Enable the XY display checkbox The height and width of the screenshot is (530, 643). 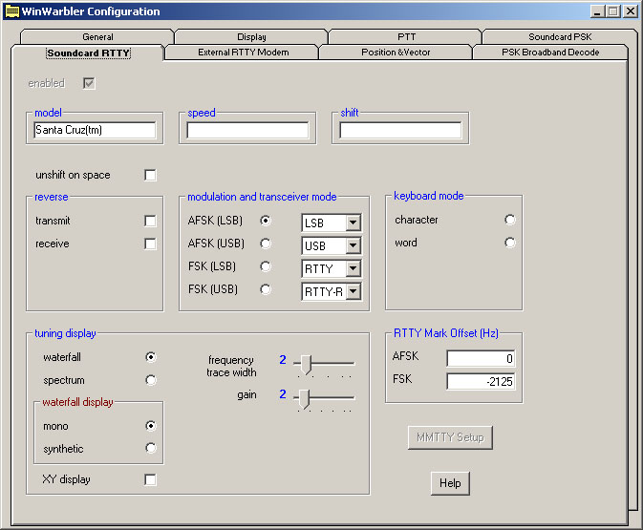click(150, 479)
